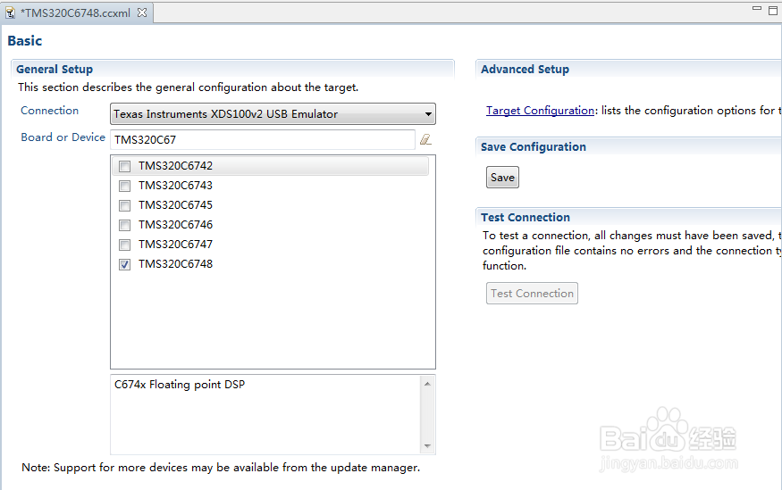Click the clear filter eraser icon
The height and width of the screenshot is (490, 782).
[426, 139]
